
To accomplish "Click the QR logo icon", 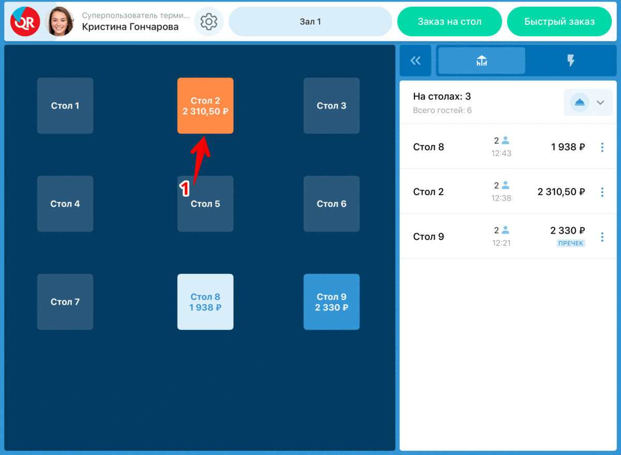I will click(x=25, y=22).
